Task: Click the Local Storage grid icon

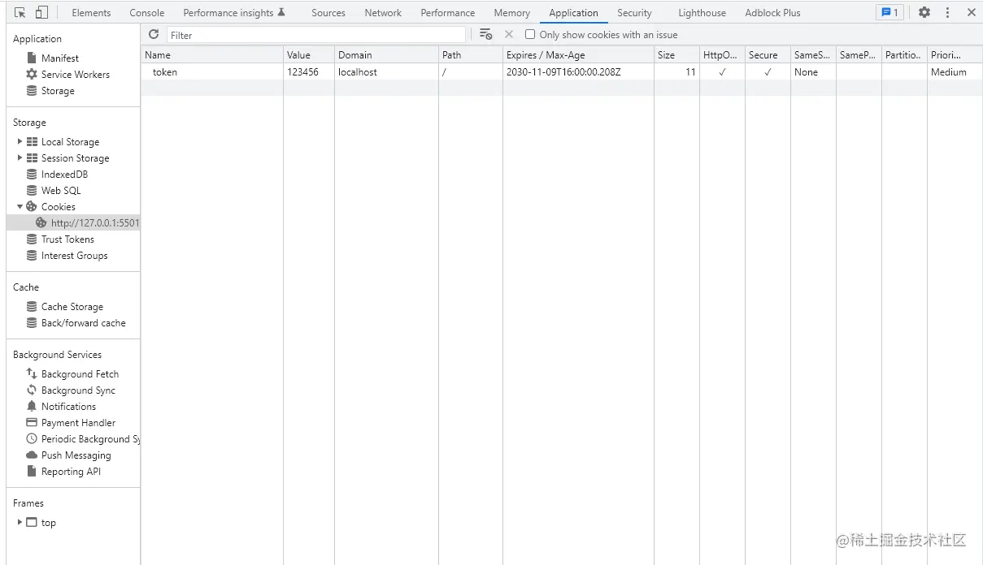Action: pyautogui.click(x=32, y=141)
